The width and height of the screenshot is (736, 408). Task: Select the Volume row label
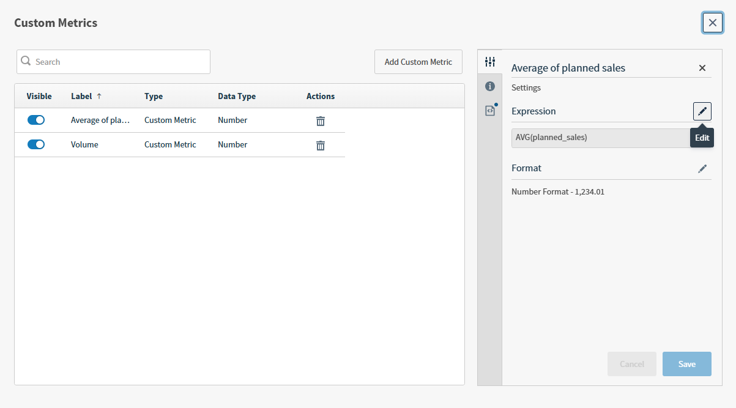84,144
